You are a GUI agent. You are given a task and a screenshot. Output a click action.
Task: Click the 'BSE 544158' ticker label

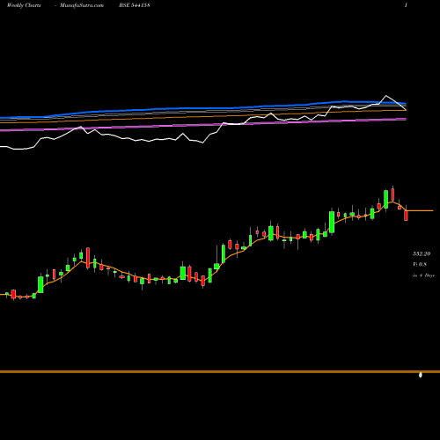coord(135,5)
